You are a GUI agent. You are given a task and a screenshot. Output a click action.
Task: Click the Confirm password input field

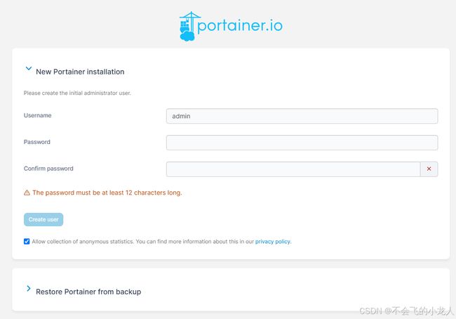click(293, 169)
